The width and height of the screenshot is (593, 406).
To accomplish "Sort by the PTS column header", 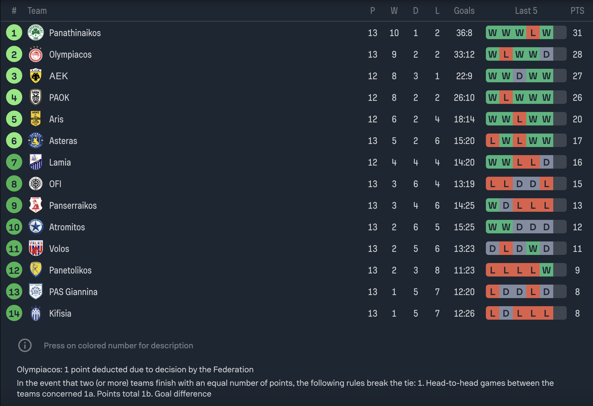I will click(x=577, y=11).
